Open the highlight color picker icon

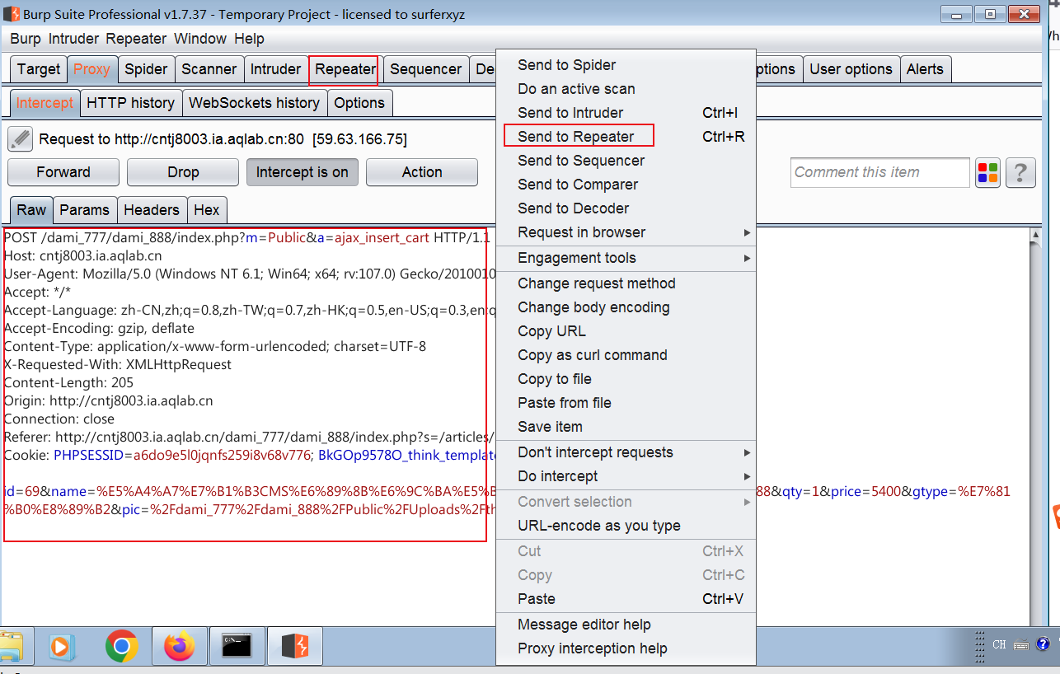click(x=987, y=172)
